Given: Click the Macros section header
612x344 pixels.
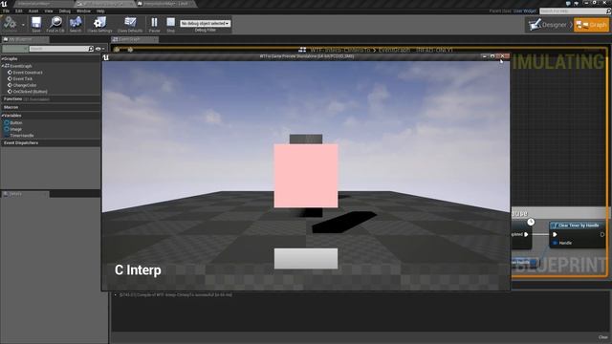Looking at the screenshot, I should [51, 107].
